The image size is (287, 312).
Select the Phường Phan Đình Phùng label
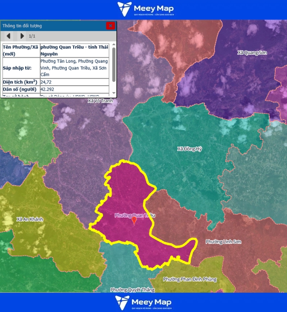pos(189,279)
